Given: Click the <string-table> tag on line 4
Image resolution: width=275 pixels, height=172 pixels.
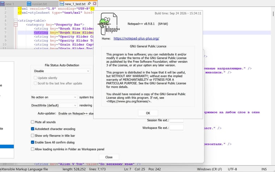Looking at the screenshot, I should (32, 21).
